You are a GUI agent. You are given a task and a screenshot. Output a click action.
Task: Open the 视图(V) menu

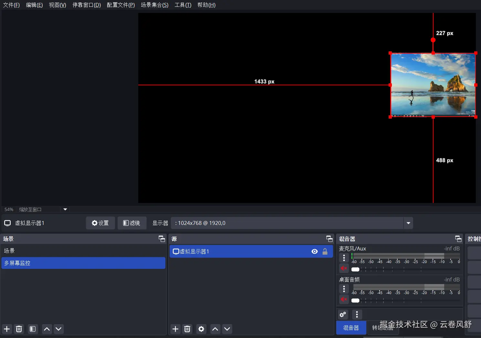(58, 5)
